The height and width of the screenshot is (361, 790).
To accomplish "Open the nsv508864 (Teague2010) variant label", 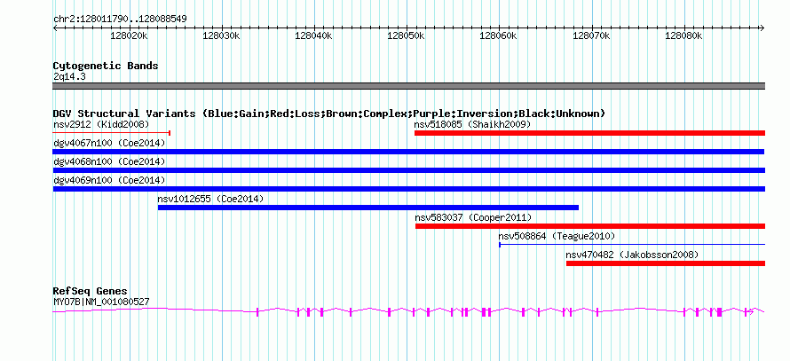I will (557, 236).
